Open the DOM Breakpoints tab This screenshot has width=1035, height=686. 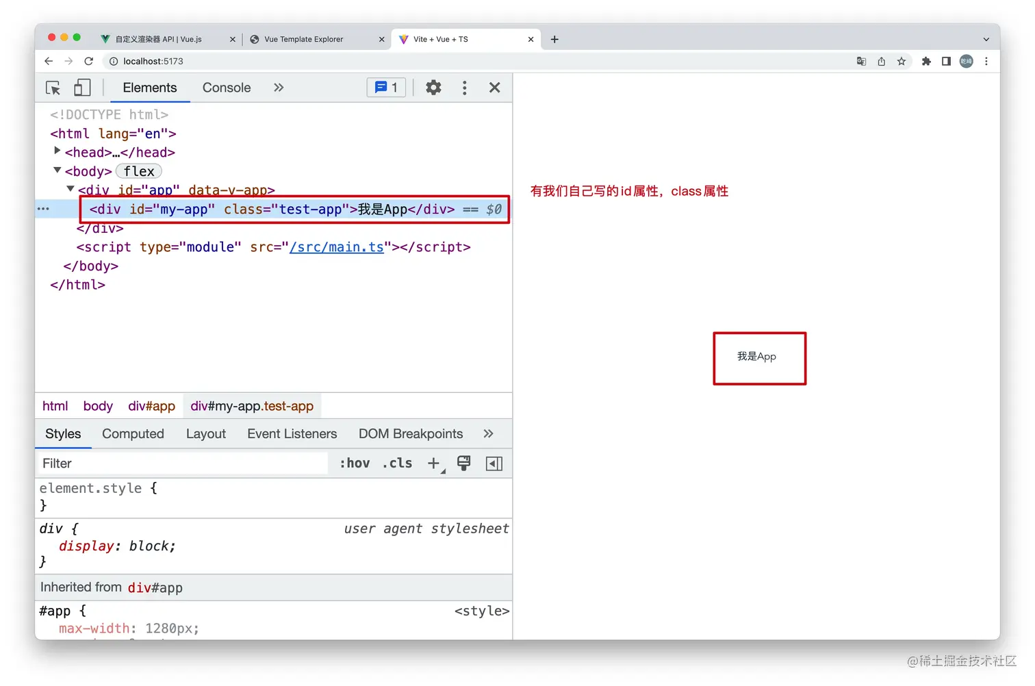(x=411, y=434)
